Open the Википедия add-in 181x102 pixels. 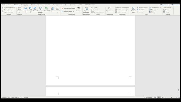pyautogui.click(x=79, y=9)
